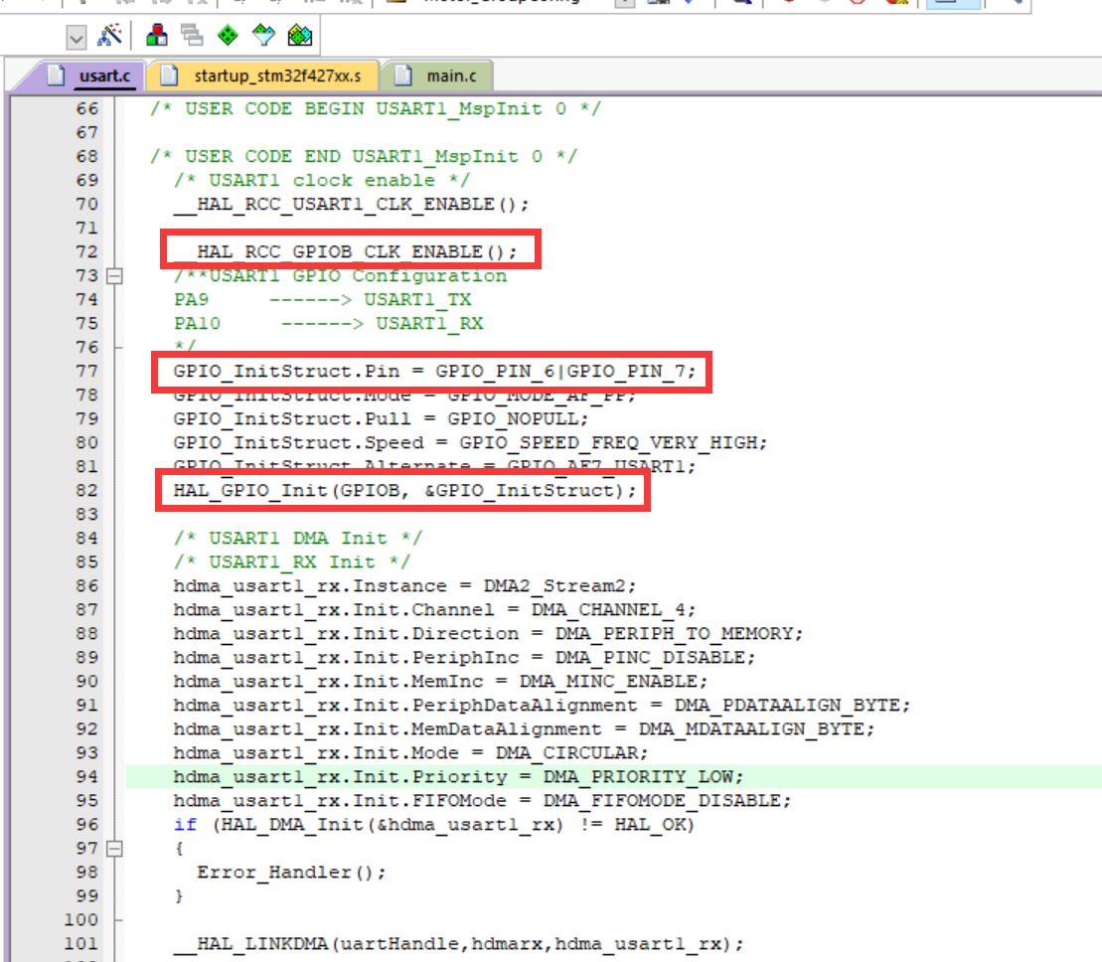Open the Options for Target dialog (wand icon)

tap(111, 36)
